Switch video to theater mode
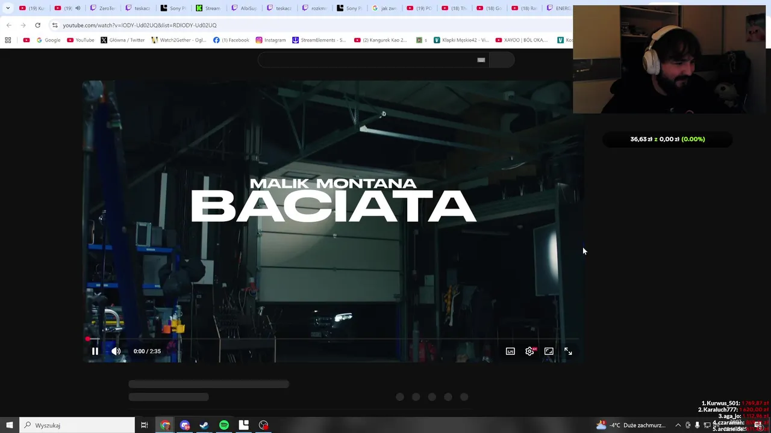Image resolution: width=771 pixels, height=433 pixels. (x=549, y=351)
